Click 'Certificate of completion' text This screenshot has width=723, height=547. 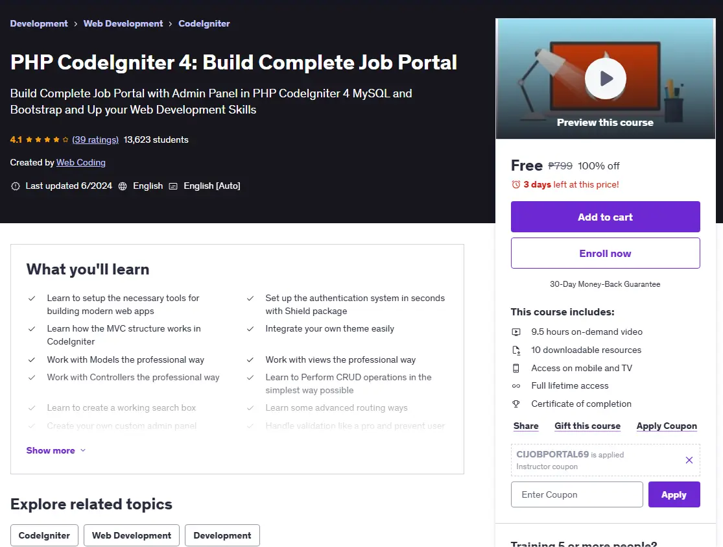[581, 404]
